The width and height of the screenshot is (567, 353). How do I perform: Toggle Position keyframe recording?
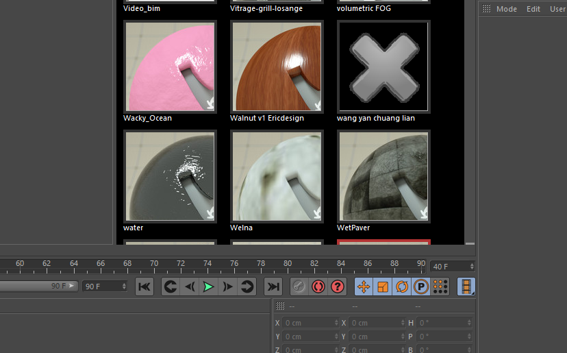tap(364, 287)
